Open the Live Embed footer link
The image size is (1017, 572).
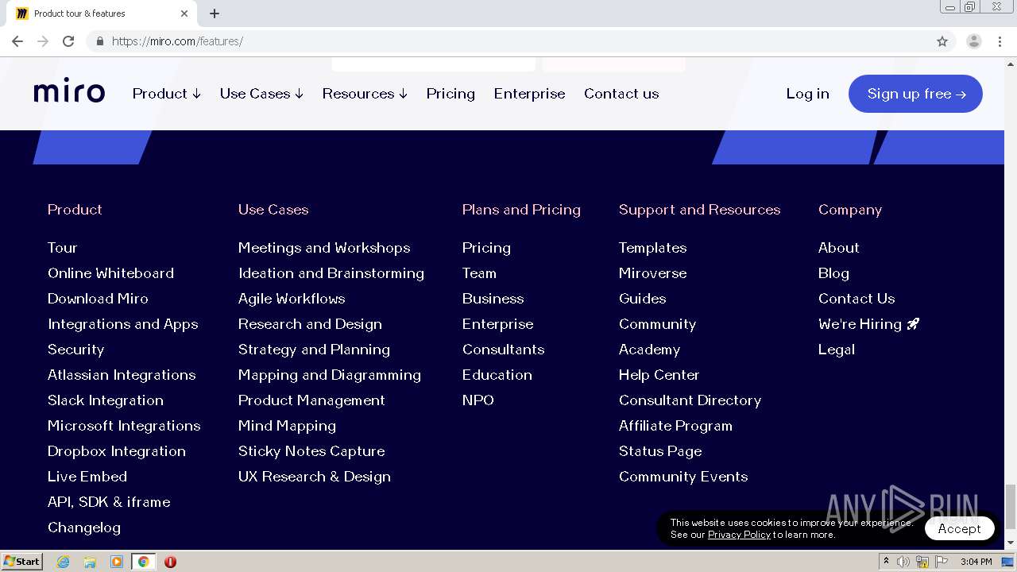(87, 477)
